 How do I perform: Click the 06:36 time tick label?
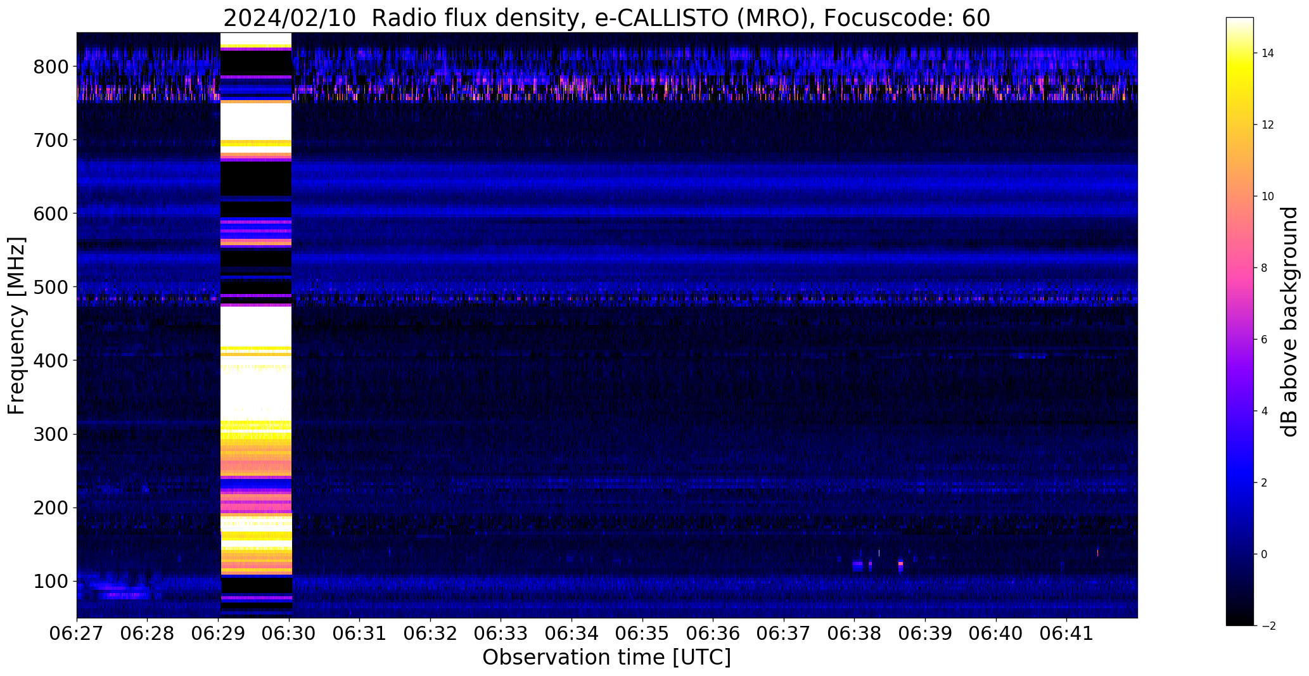713,634
